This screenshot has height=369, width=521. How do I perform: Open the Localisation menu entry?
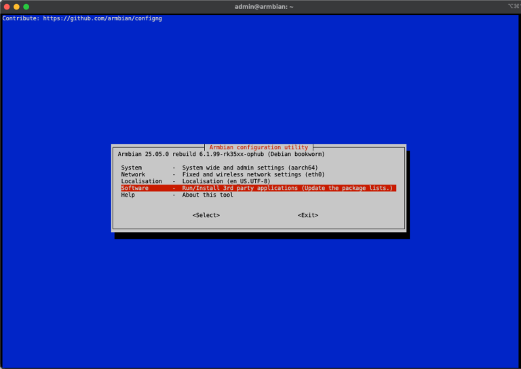(141, 181)
